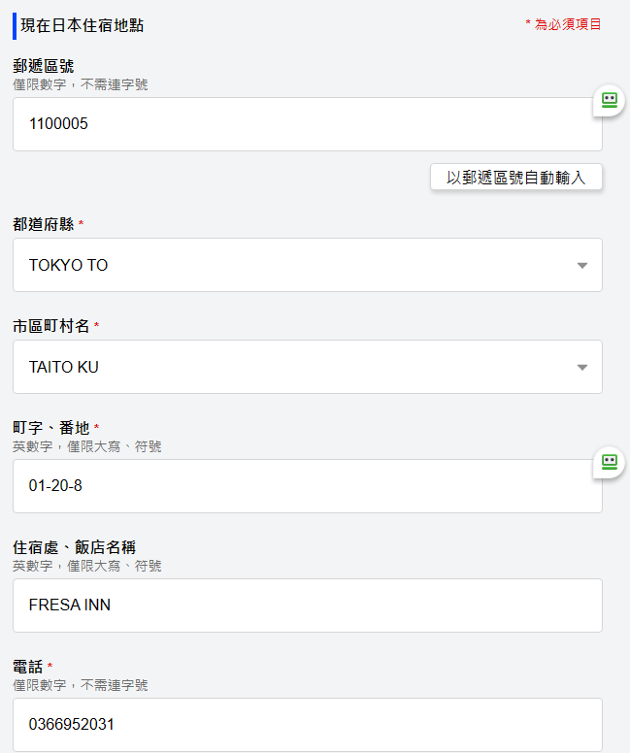The height and width of the screenshot is (753, 630).
Task: Focus the hotel name field containing FRESA INN
Action: [x=308, y=606]
